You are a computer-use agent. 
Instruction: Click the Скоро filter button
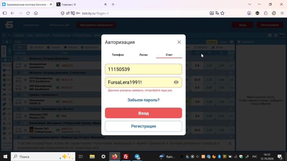(223, 42)
